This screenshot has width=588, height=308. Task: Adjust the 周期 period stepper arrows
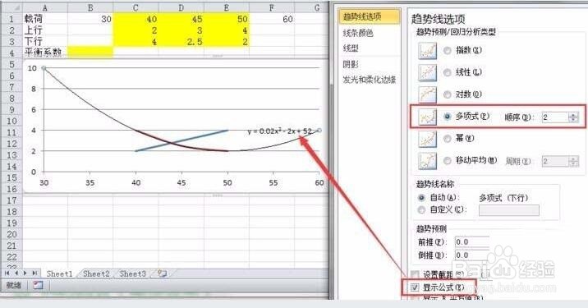pos(573,162)
